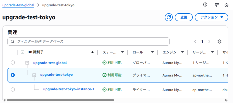
Task: Go to next page of results
Action: (x=209, y=41)
